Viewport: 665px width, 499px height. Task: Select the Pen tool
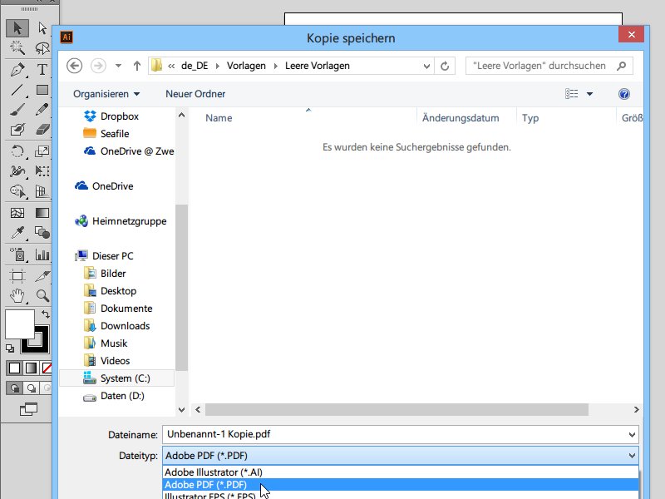pos(17,69)
